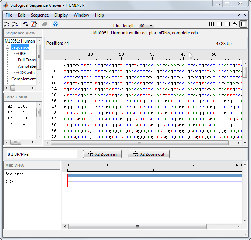The height and width of the screenshot is (240, 251).
Task: Open the Sequence menu
Action: tap(40, 15)
